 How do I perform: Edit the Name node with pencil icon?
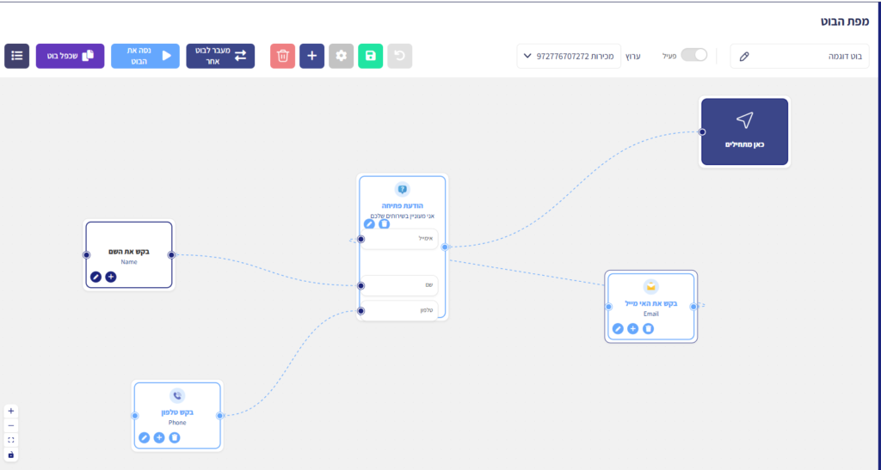96,277
